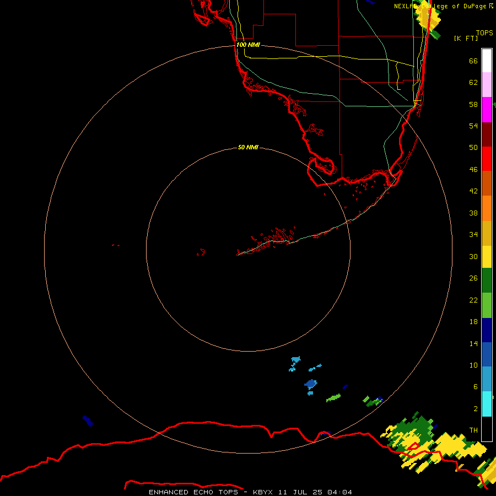Image resolution: width=496 pixels, height=496 pixels.
Task: Click the legend value '46'
Action: (473, 169)
